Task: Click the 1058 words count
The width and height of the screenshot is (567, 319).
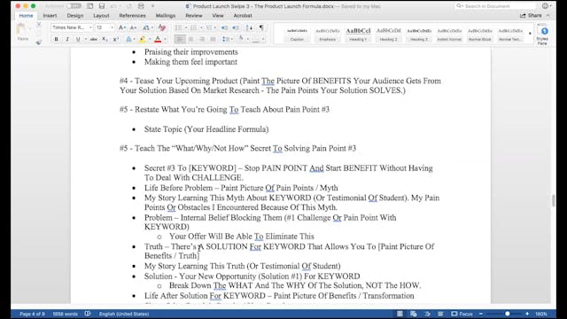Action: [65, 314]
